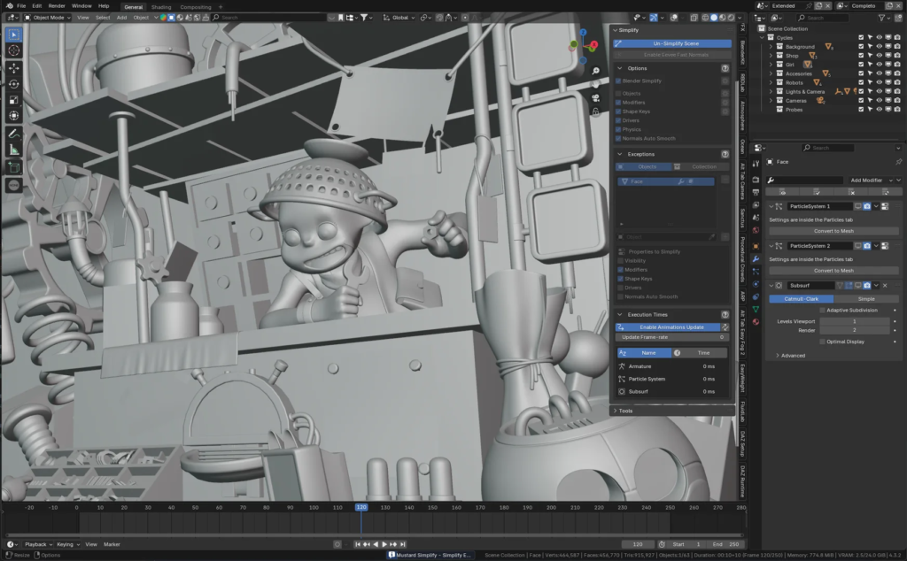The width and height of the screenshot is (907, 561).
Task: Open help icon beside Execution Times header
Action: tap(725, 315)
